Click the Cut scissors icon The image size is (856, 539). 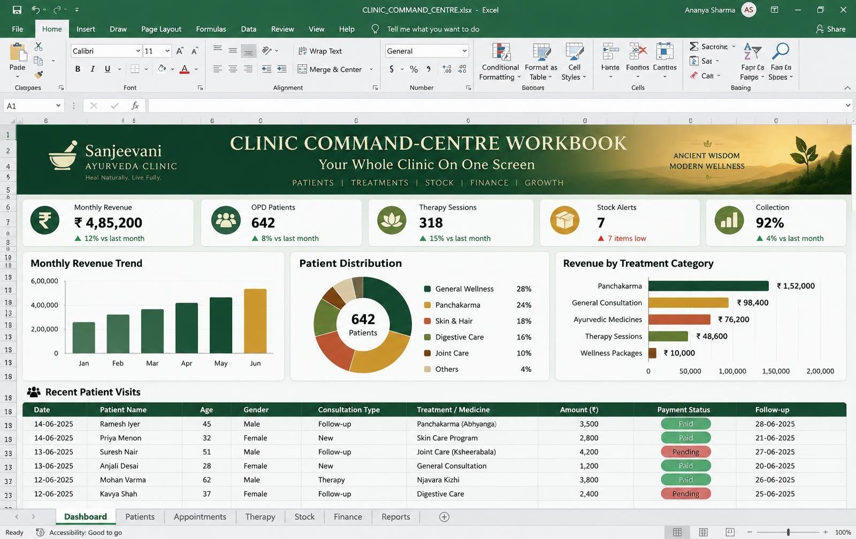tap(39, 47)
